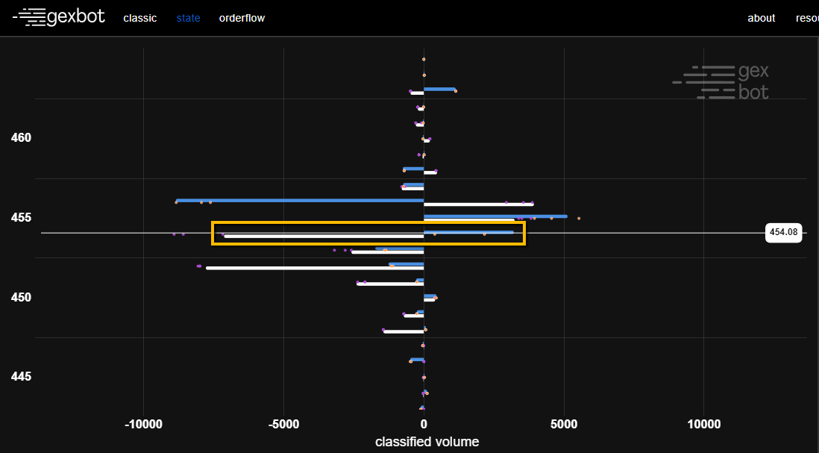Click the 460 strike axis label
This screenshot has height=453, width=819.
(x=22, y=138)
